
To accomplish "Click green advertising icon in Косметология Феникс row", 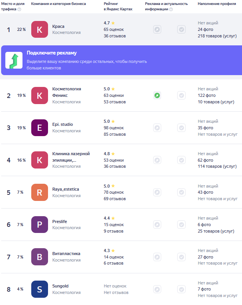I will pyautogui.click(x=157, y=95).
